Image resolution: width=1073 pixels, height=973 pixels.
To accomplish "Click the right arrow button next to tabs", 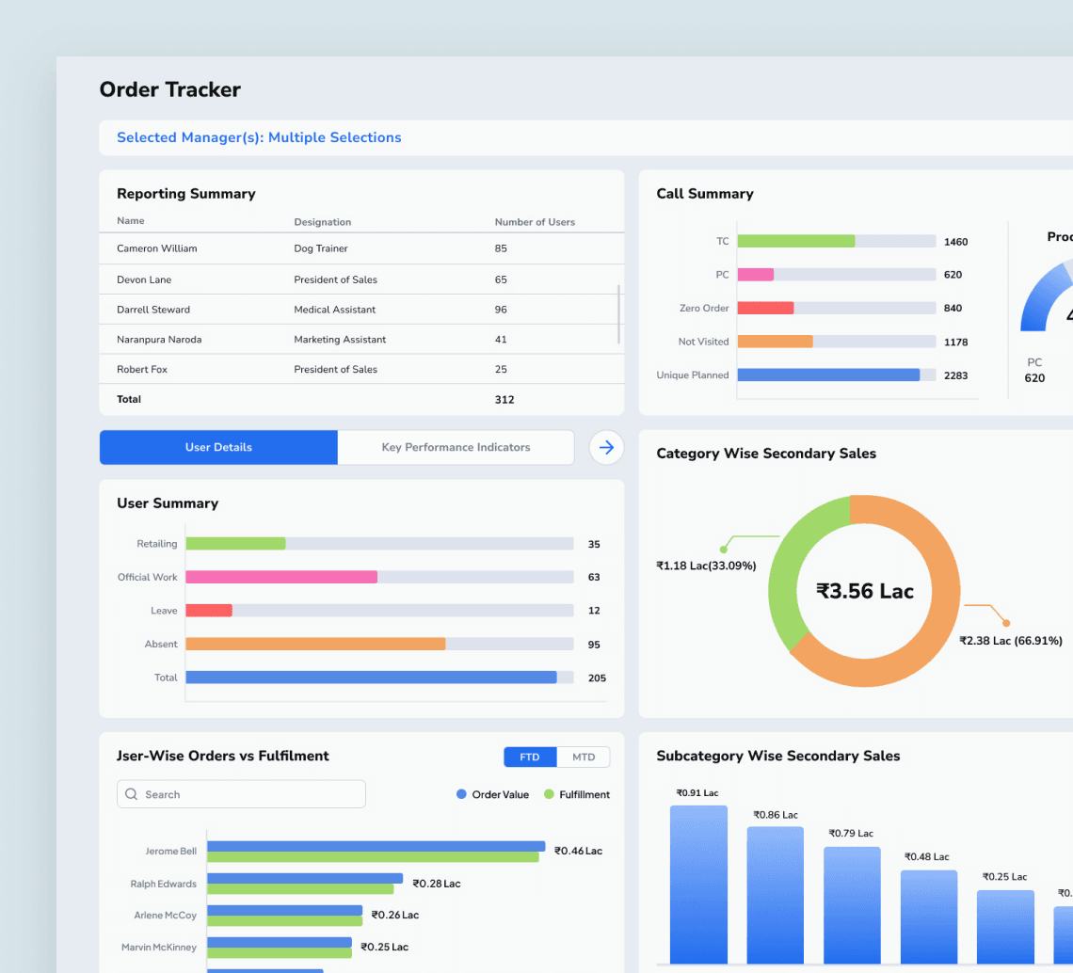I will point(606,448).
